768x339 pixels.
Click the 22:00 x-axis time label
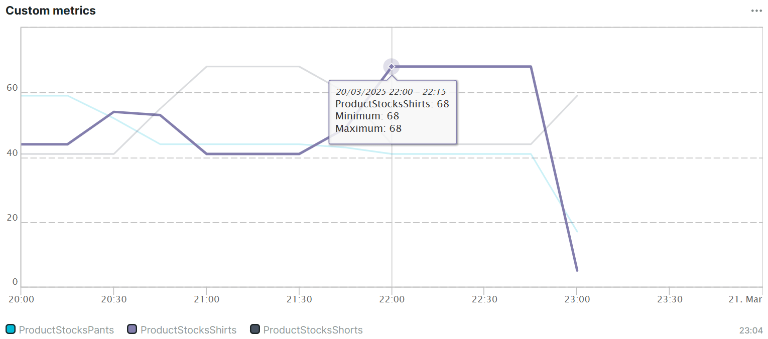tap(392, 299)
